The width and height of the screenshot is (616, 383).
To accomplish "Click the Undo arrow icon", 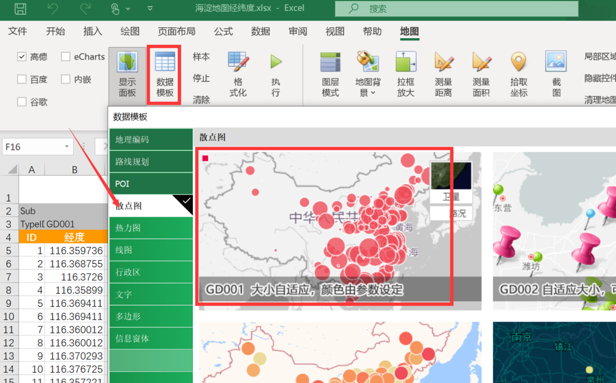I will [x=52, y=9].
